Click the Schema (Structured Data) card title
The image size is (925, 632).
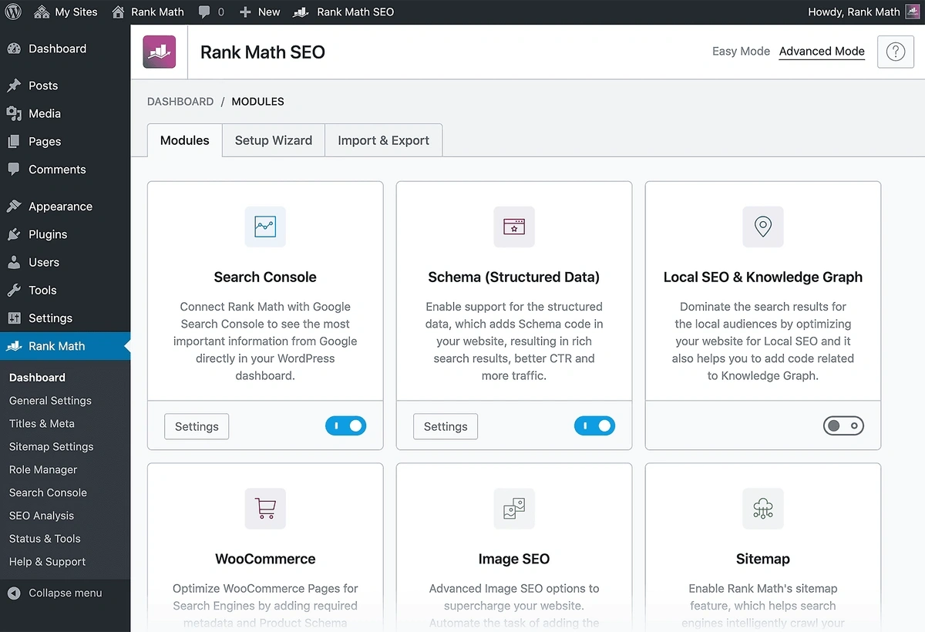(514, 277)
